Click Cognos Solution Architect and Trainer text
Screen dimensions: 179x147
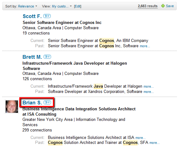tap(93, 143)
